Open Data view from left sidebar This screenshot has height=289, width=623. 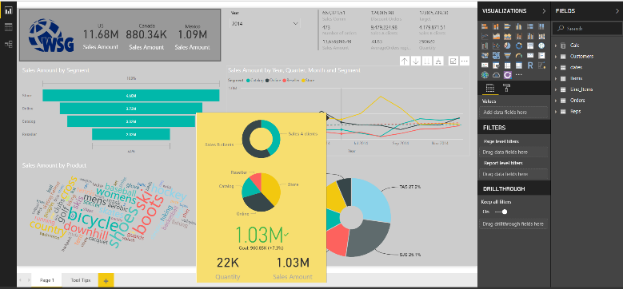[x=8, y=27]
